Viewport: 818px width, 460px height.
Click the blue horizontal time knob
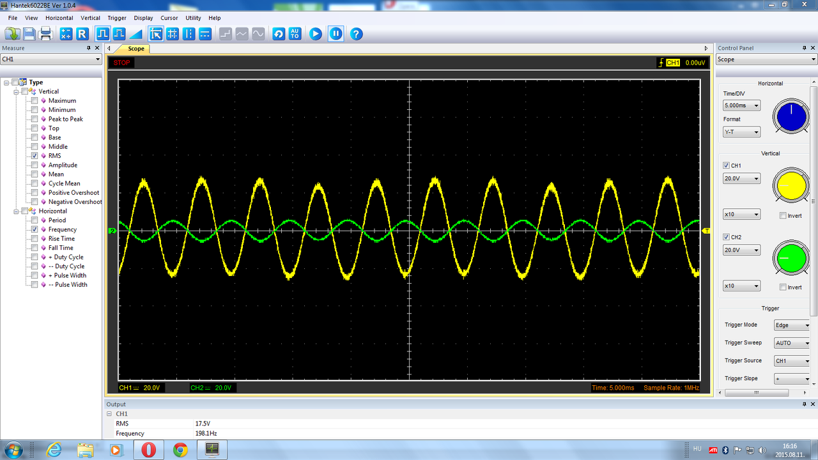(x=791, y=116)
